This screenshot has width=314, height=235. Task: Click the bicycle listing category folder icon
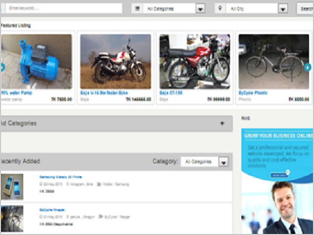tap(100, 217)
